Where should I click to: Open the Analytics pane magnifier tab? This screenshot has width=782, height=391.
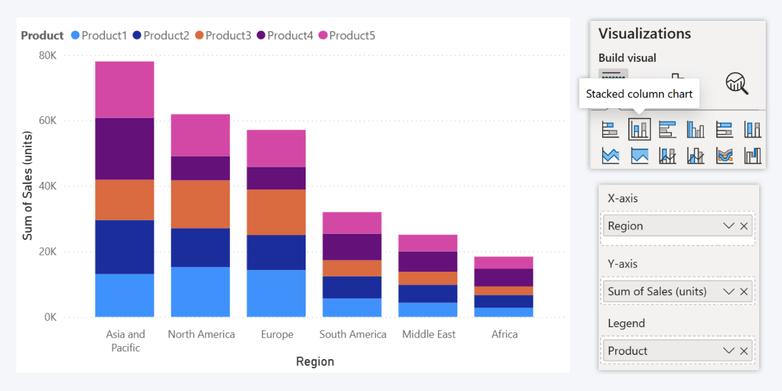[736, 83]
